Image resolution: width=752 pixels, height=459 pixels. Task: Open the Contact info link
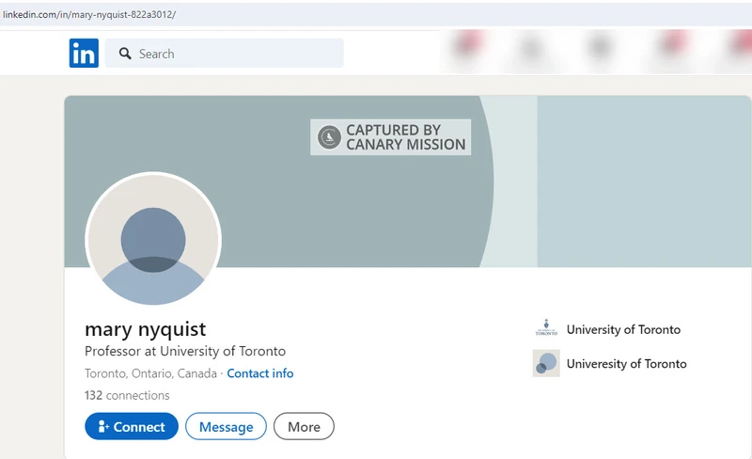pos(260,373)
